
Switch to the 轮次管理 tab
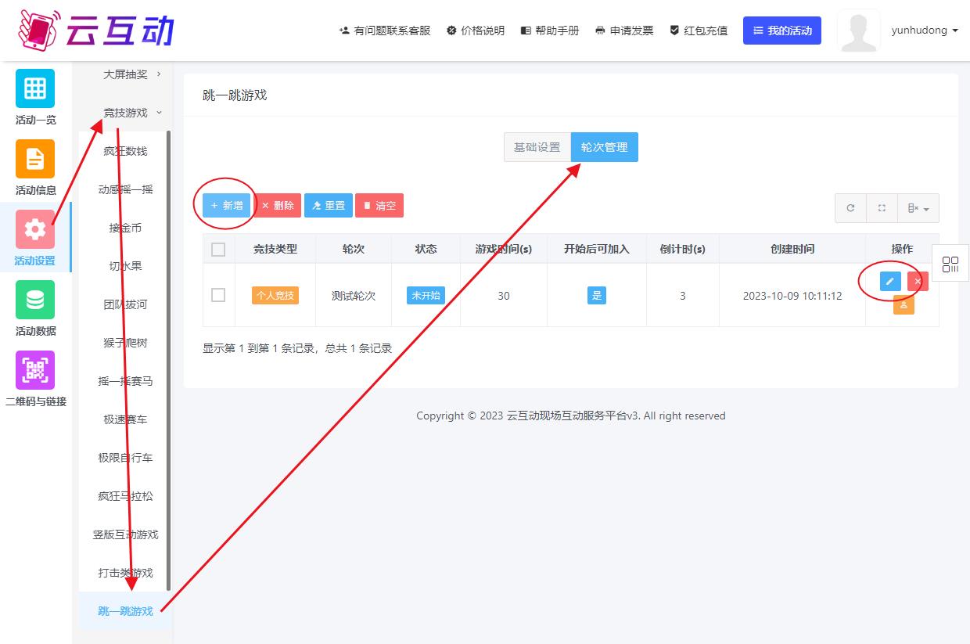pos(604,147)
